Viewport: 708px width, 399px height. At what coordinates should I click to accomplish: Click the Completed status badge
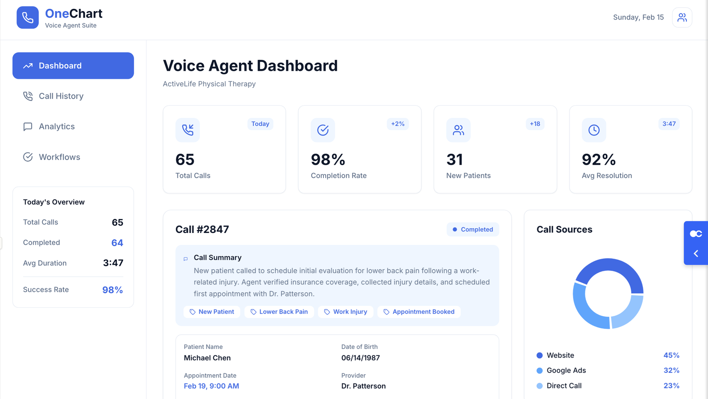(x=473, y=229)
